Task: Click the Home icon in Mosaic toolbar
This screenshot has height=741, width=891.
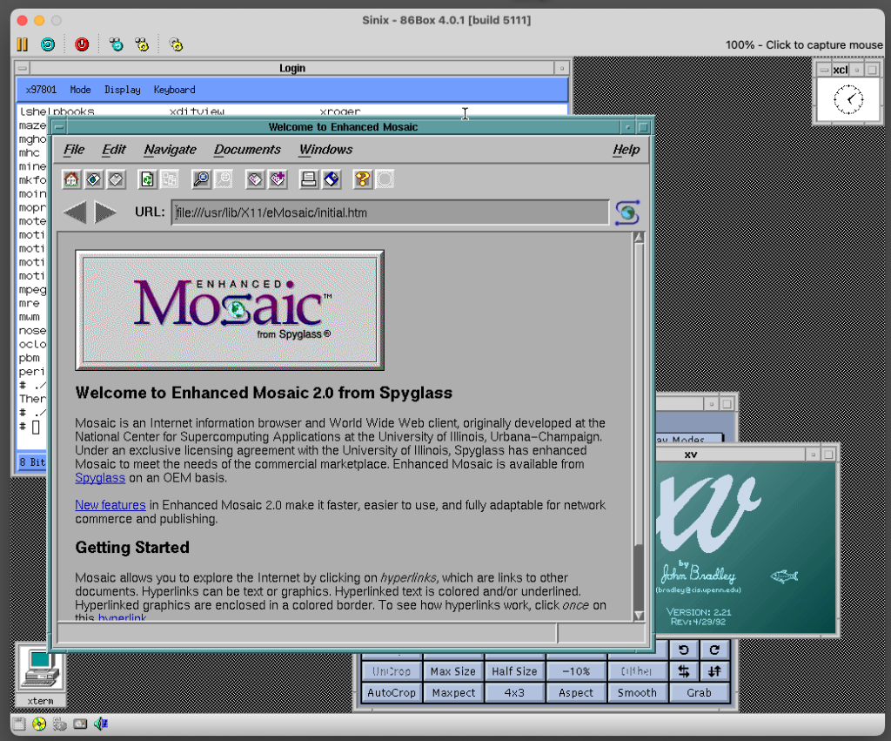Action: (x=71, y=179)
